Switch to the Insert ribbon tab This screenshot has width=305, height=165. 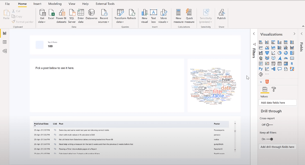(x=37, y=4)
